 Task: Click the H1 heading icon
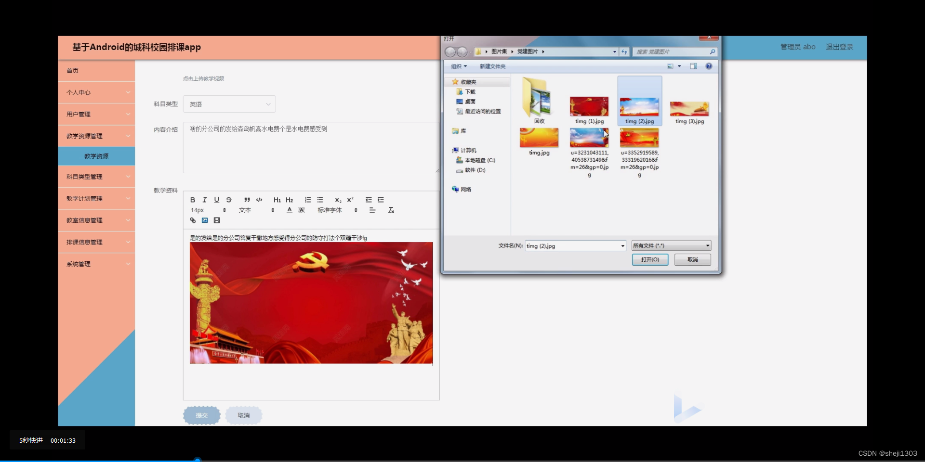point(277,200)
